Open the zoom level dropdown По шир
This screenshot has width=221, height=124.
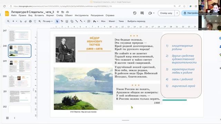(48, 21)
